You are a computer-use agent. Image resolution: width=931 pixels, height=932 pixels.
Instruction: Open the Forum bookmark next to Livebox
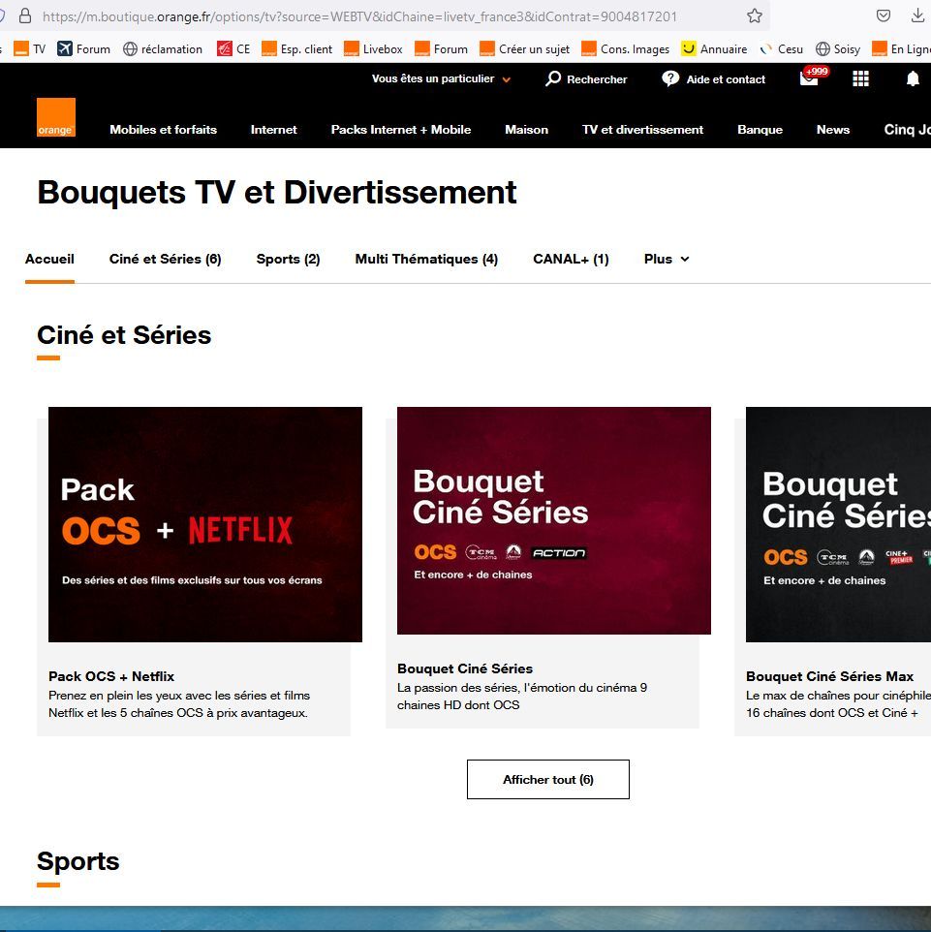click(441, 48)
